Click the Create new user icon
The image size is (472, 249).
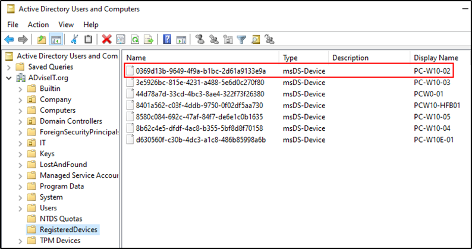click(200, 39)
